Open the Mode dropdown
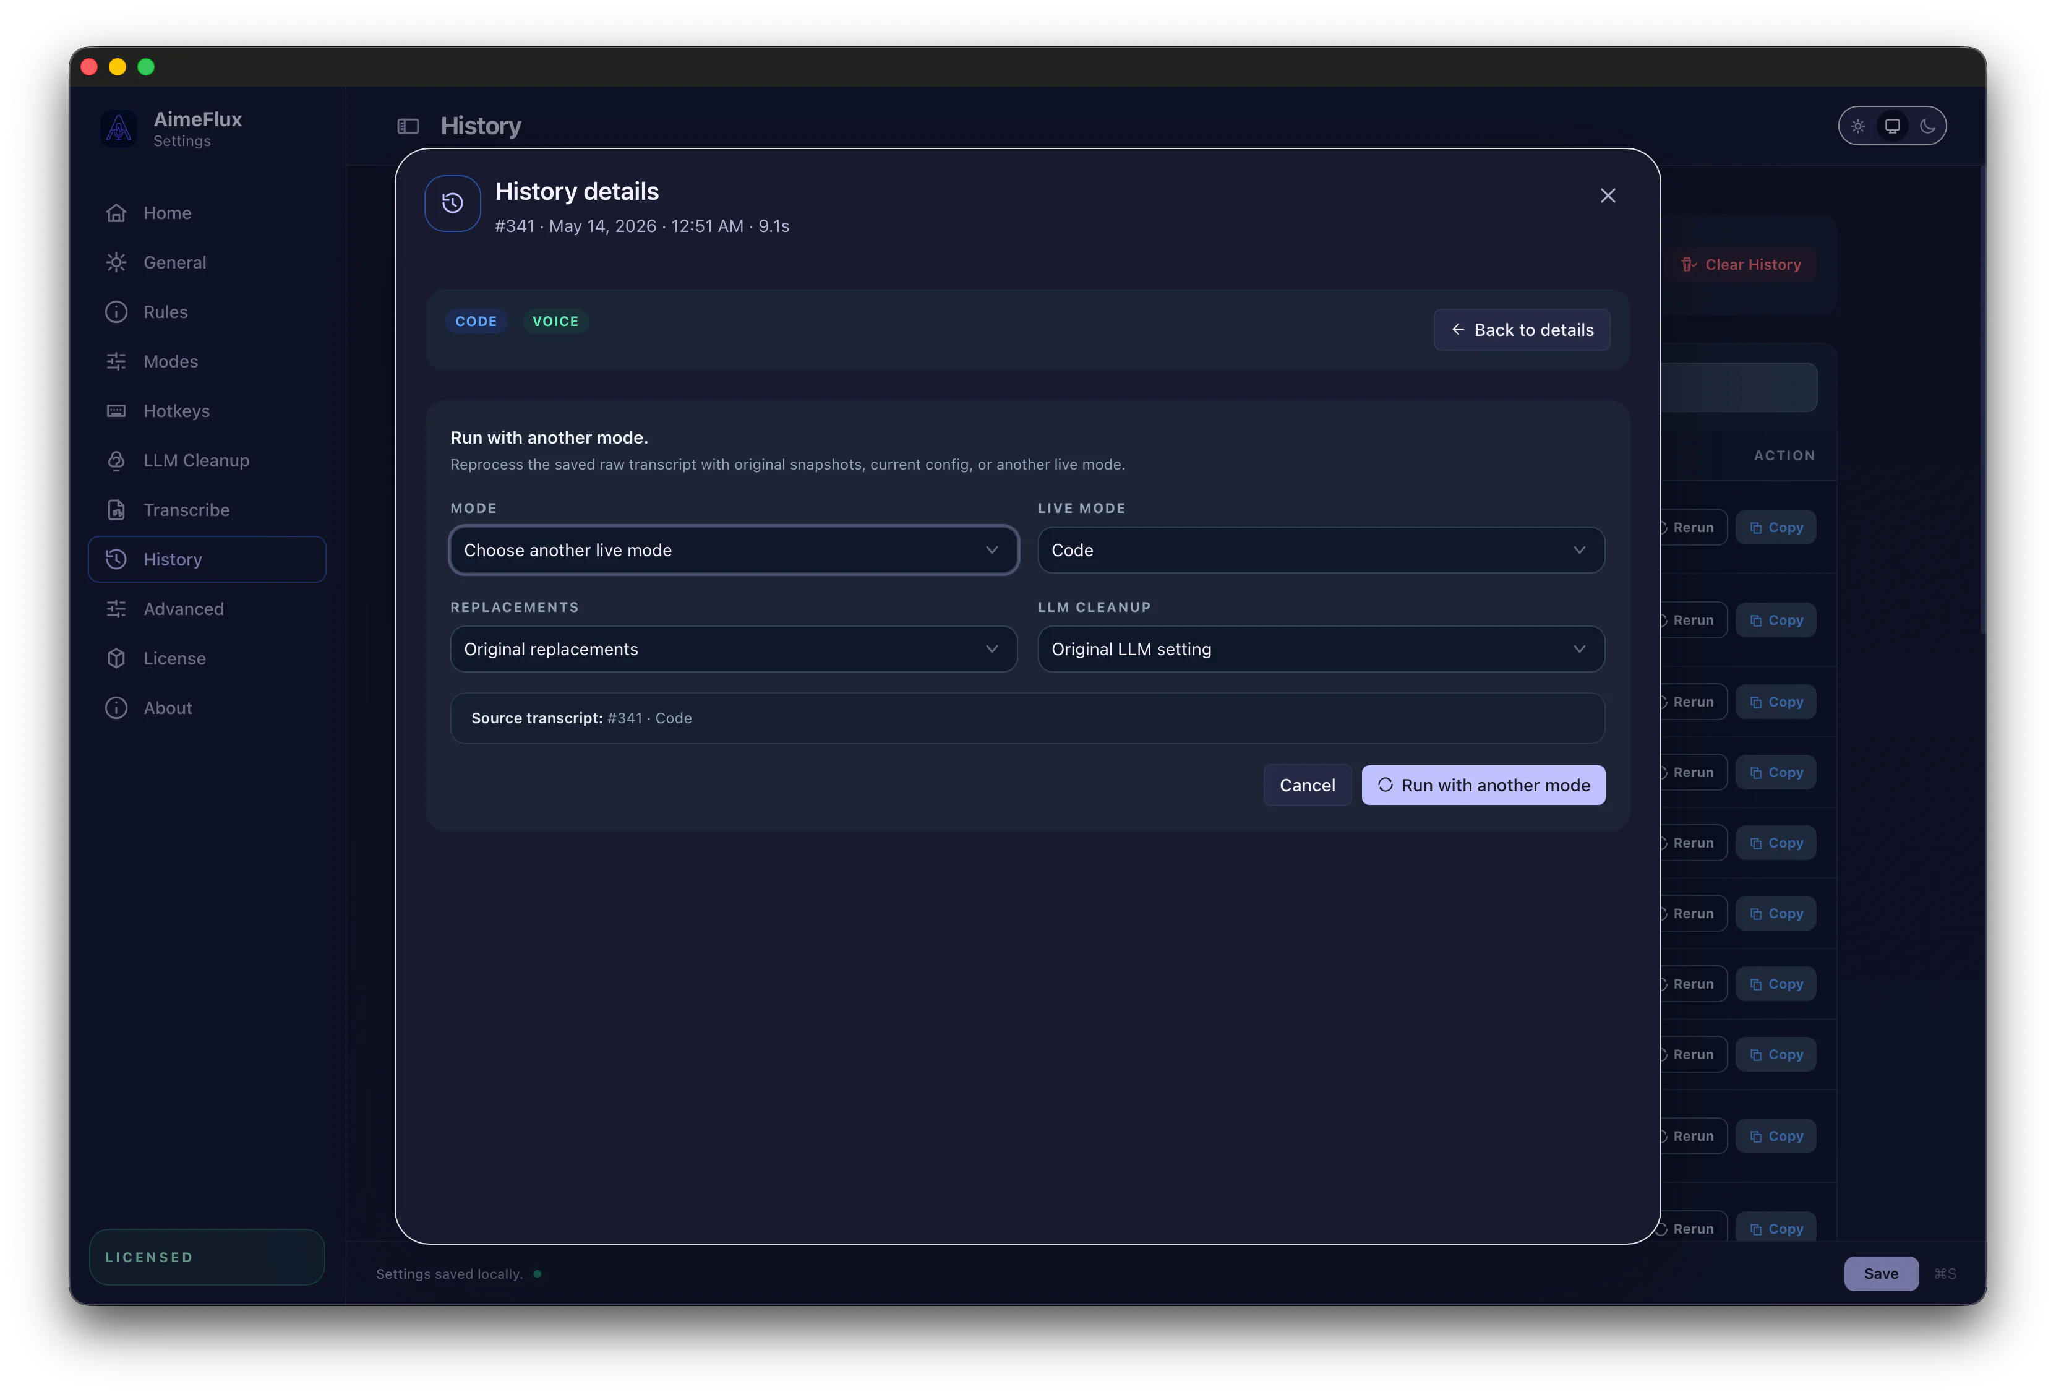Image resolution: width=2056 pixels, height=1397 pixels. tap(734, 550)
